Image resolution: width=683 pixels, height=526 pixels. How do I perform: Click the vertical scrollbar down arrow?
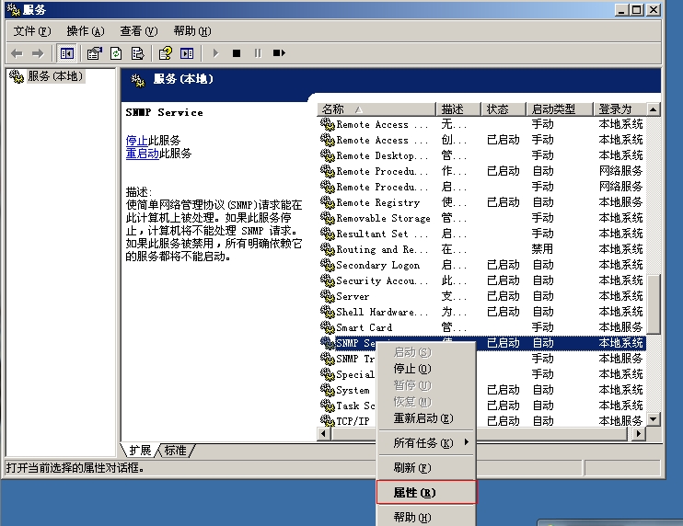point(654,420)
